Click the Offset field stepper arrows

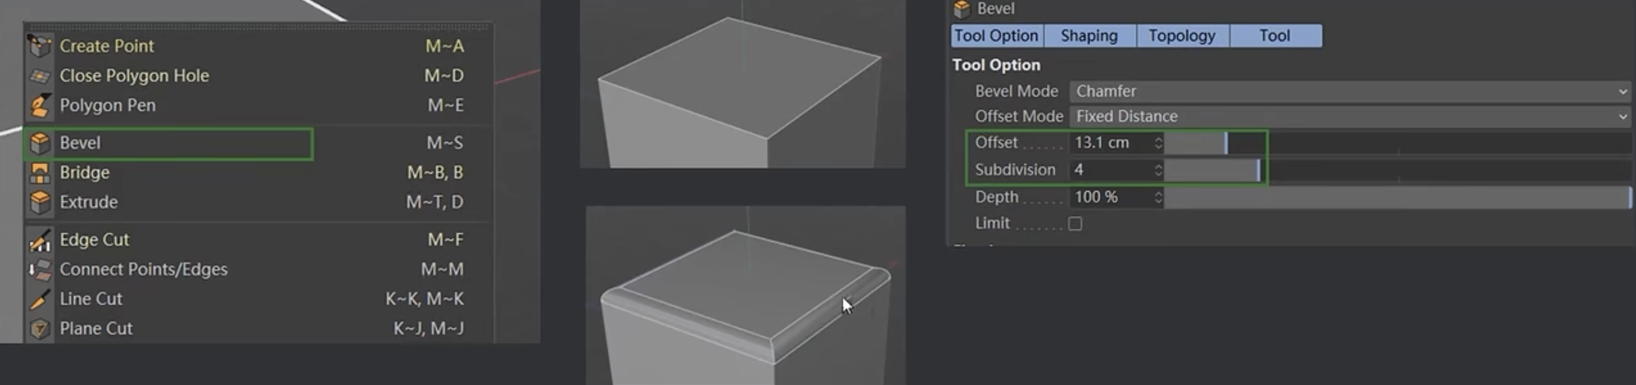[x=1158, y=143]
